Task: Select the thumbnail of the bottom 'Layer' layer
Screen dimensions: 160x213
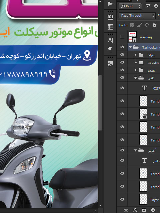Action: [143, 199]
